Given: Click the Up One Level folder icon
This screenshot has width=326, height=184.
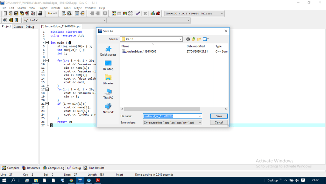Looking at the screenshot, I should point(194,39).
